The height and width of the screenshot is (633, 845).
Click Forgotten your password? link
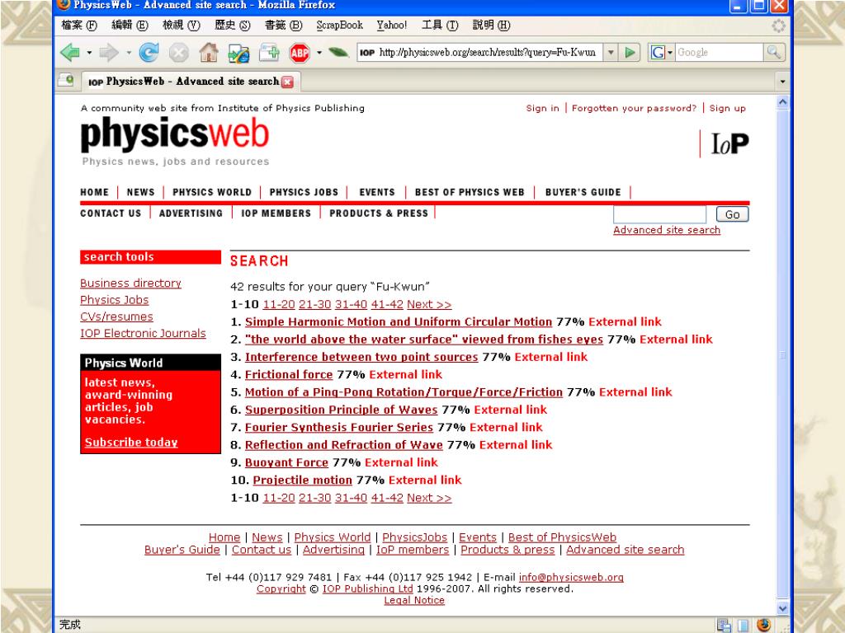(x=634, y=108)
